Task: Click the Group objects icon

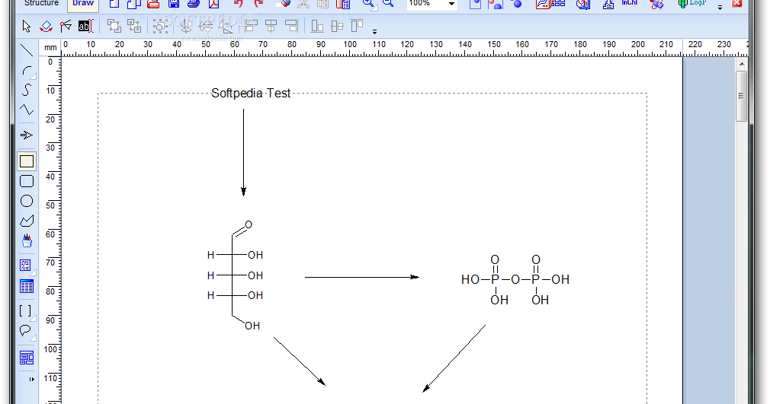Action: 114,26
